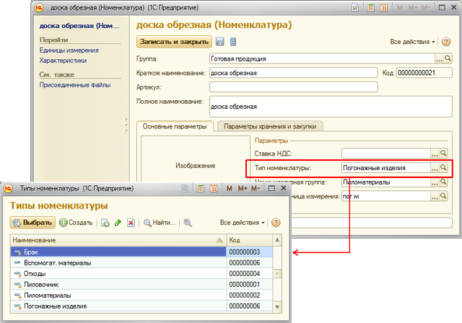This screenshot has height=323, width=462.
Task: Click the M+ button in Типы номенклатуры title bar
Action: 243,188
